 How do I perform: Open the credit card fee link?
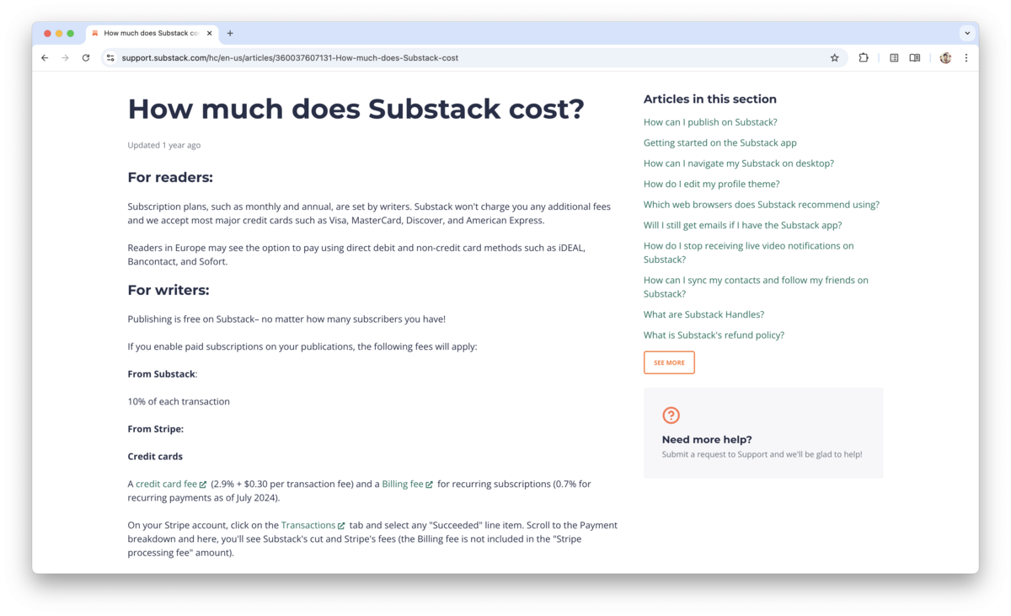tap(167, 484)
